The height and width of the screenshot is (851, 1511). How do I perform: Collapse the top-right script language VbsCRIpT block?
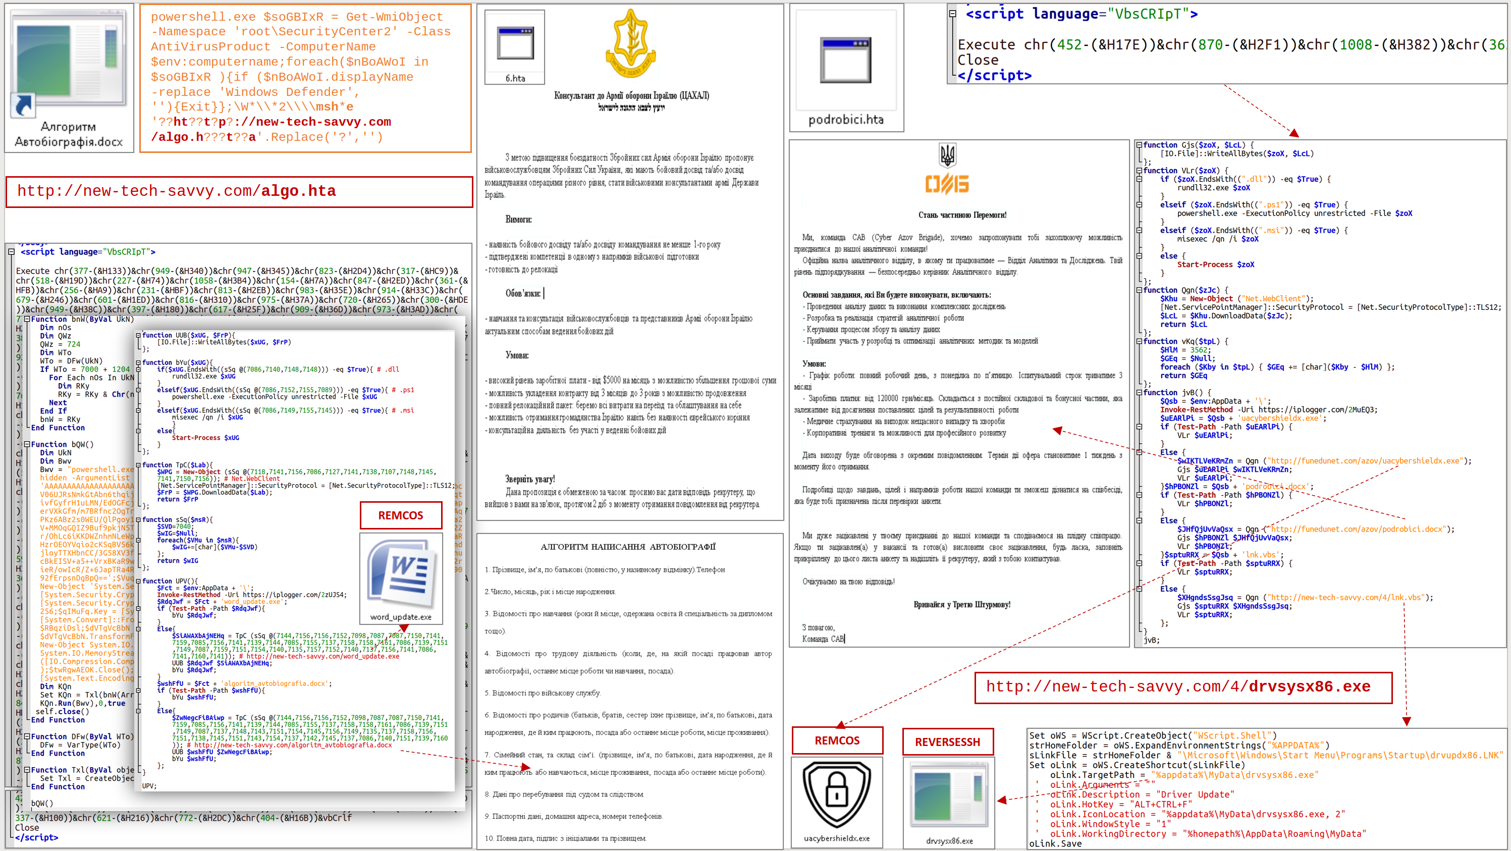point(953,13)
